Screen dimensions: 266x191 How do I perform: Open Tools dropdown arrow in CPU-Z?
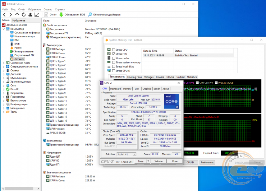[148, 161]
